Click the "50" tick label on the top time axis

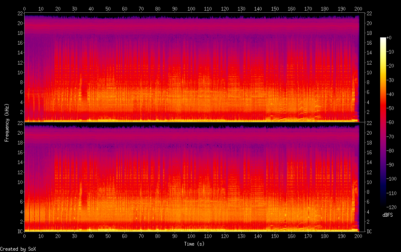(108, 8)
